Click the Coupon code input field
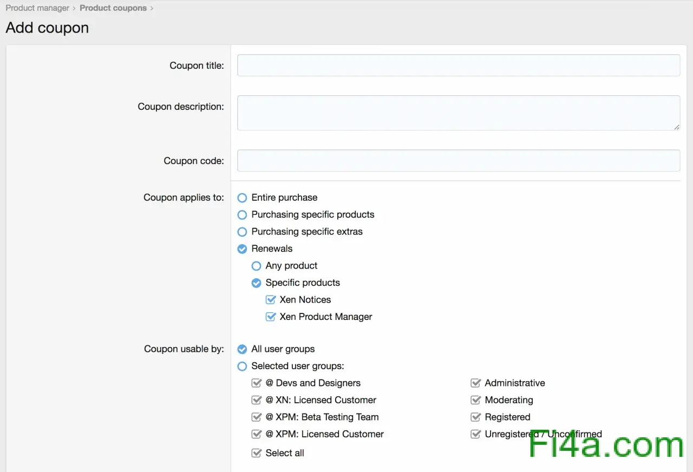693x472 pixels. (x=458, y=161)
